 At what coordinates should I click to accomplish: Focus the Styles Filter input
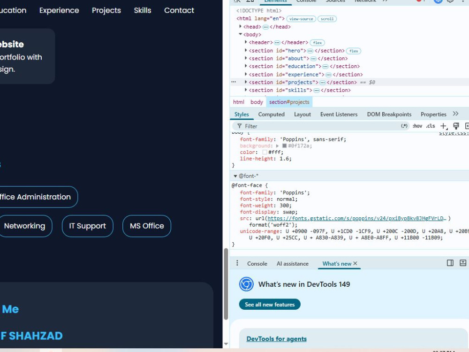[320, 126]
